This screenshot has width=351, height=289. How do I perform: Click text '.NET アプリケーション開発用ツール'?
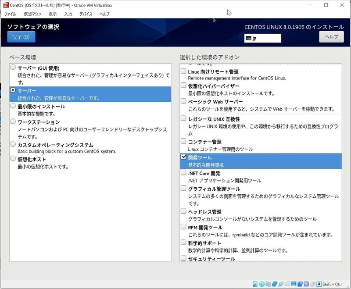click(225, 181)
